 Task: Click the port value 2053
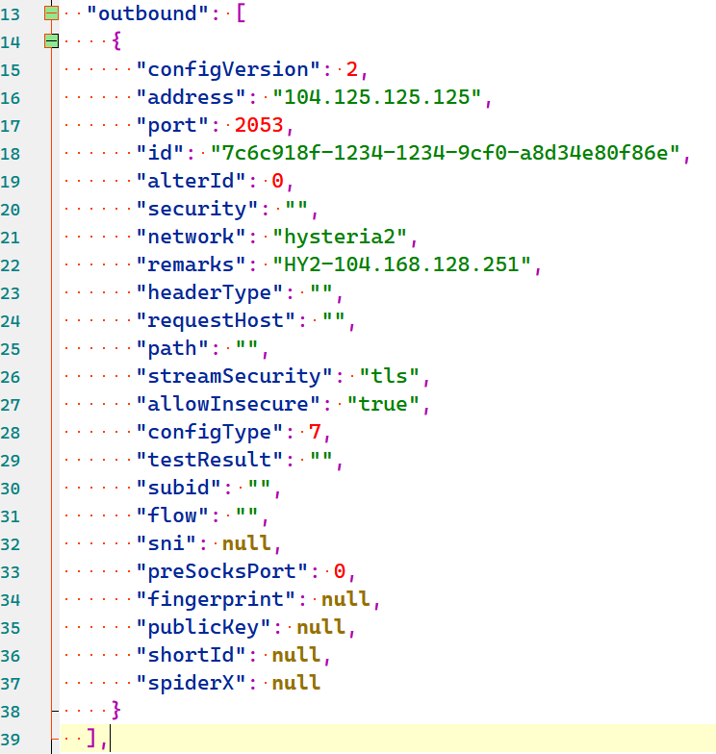263,125
